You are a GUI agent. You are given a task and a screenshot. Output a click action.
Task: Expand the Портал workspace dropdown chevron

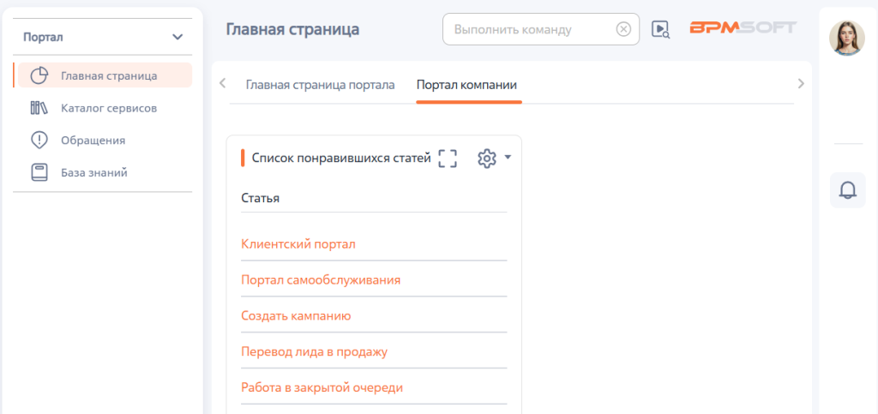[x=177, y=37]
